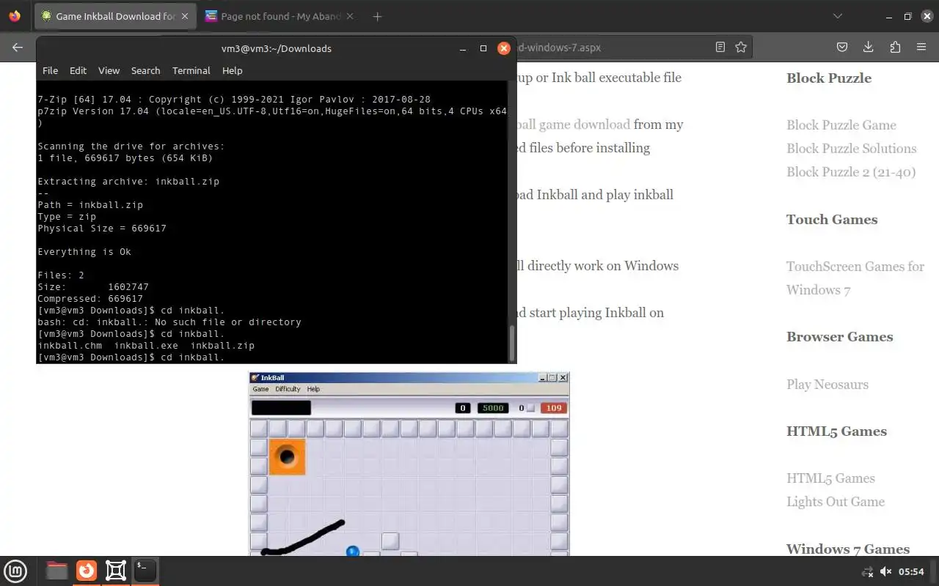Close the terminal window
939x586 pixels.
tap(504, 48)
